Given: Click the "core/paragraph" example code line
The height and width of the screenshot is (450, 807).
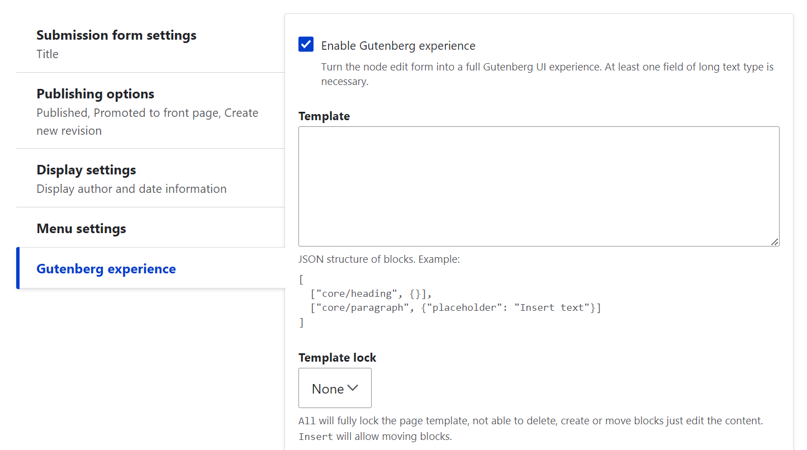Looking at the screenshot, I should [455, 307].
